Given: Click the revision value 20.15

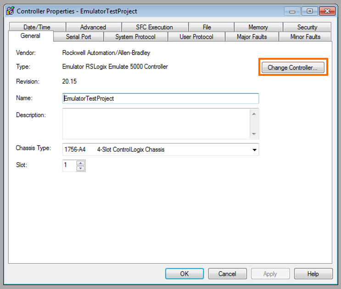Looking at the screenshot, I should 69,81.
